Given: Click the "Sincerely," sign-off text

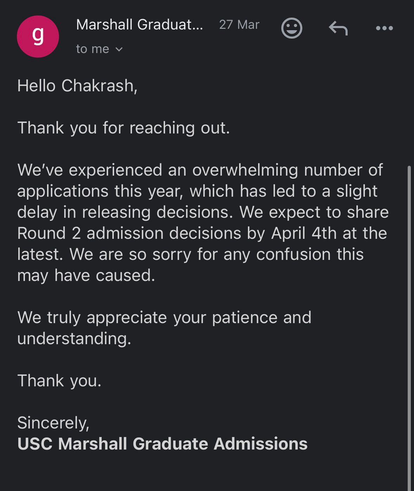Looking at the screenshot, I should [53, 423].
